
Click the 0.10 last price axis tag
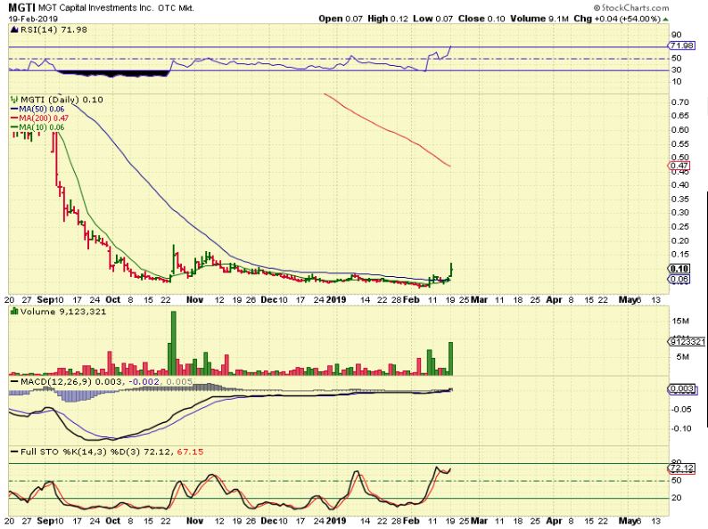click(x=679, y=269)
